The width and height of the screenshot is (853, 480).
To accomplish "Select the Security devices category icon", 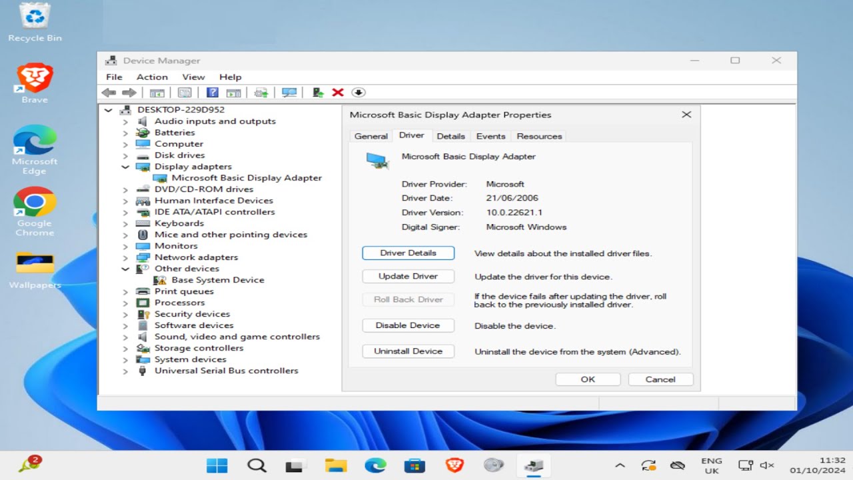I will click(143, 314).
